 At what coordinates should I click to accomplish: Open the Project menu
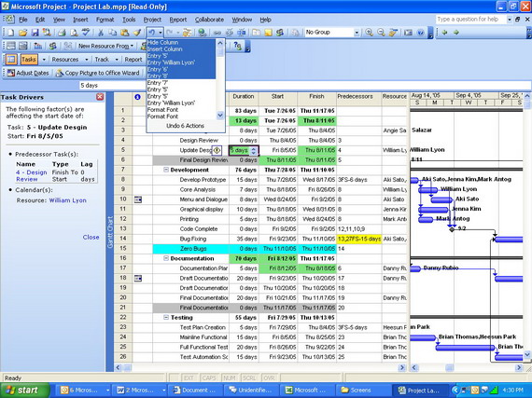pos(152,20)
